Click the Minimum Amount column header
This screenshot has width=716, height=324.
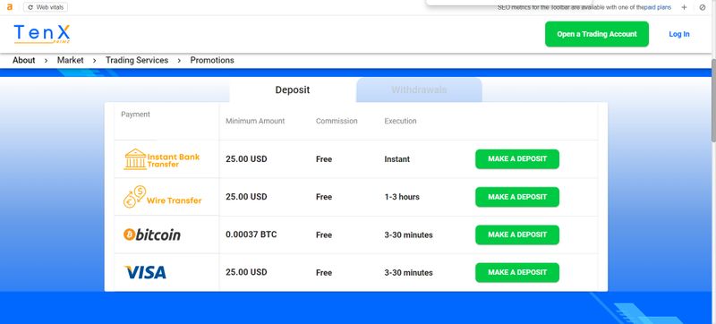pos(255,122)
